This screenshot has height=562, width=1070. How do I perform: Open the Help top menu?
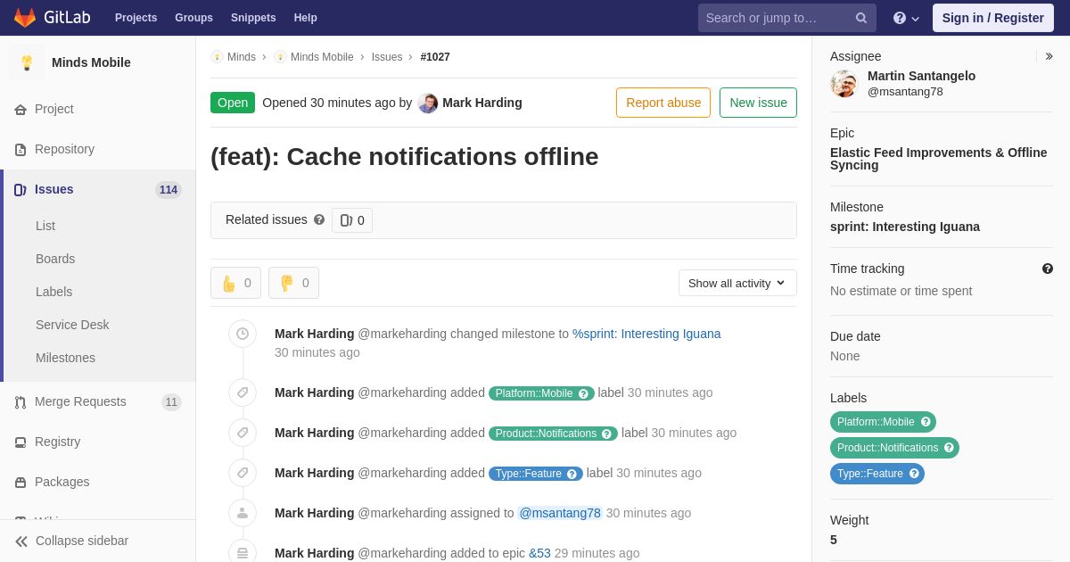pos(306,18)
